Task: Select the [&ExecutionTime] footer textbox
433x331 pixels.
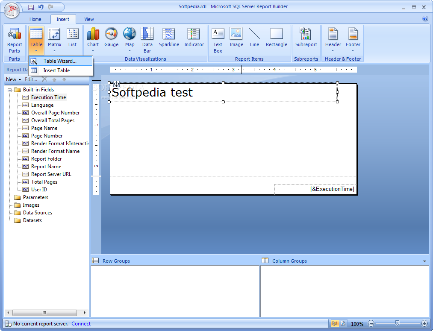Action: coord(315,189)
